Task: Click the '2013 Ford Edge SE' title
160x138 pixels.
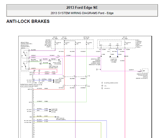Action: pos(82,7)
